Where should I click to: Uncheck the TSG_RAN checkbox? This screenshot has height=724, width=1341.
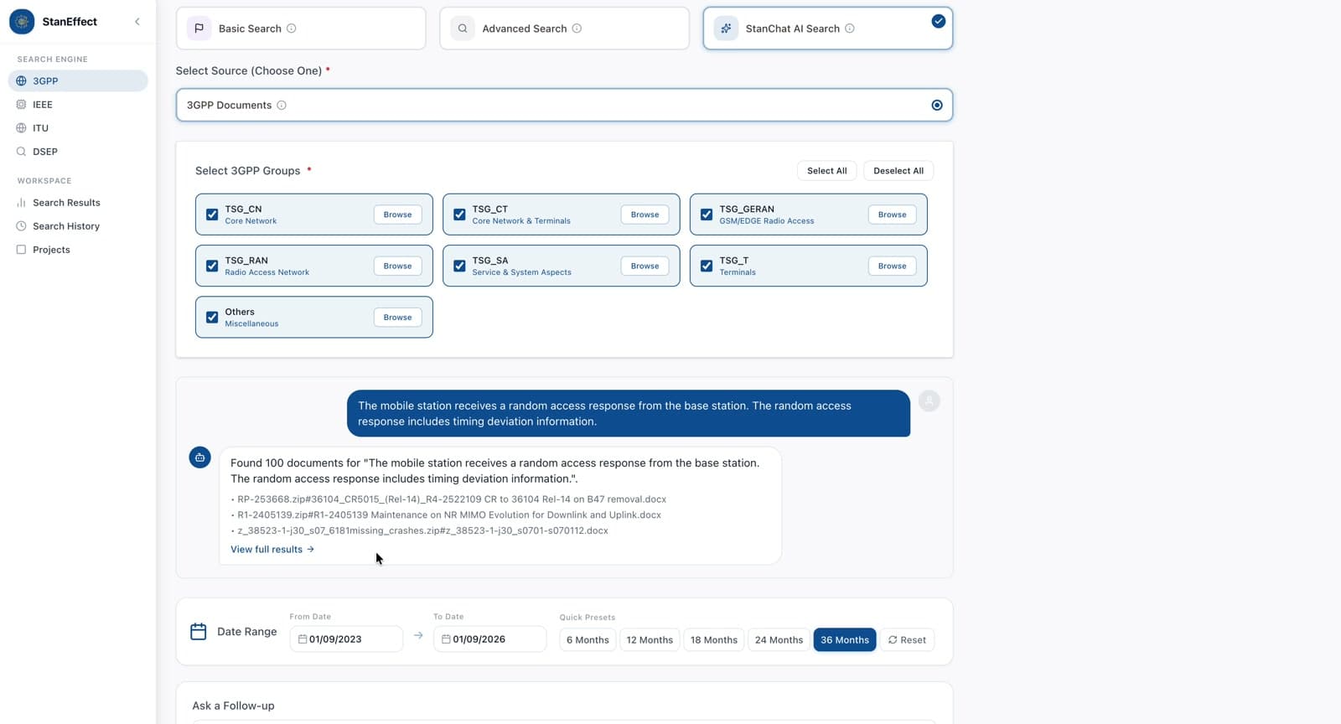[212, 266]
